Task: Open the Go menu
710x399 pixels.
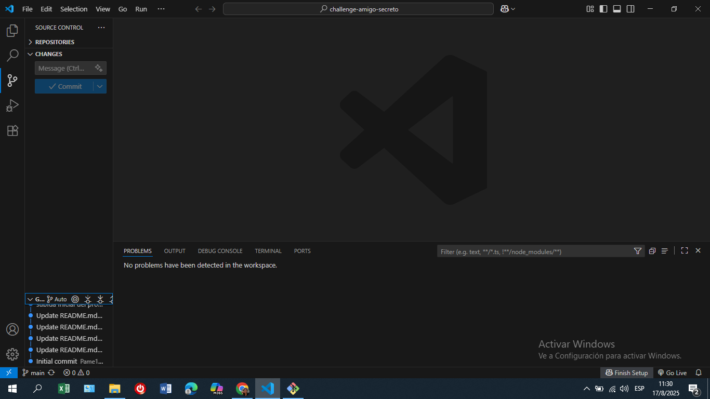Action: pos(123,9)
